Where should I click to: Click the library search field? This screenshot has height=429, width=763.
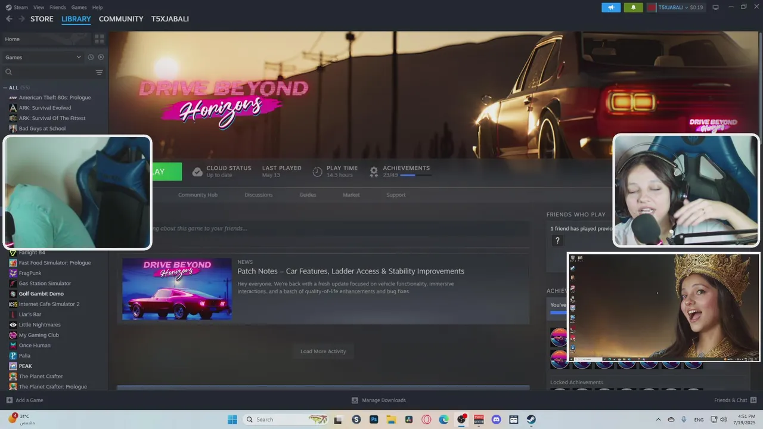[54, 72]
